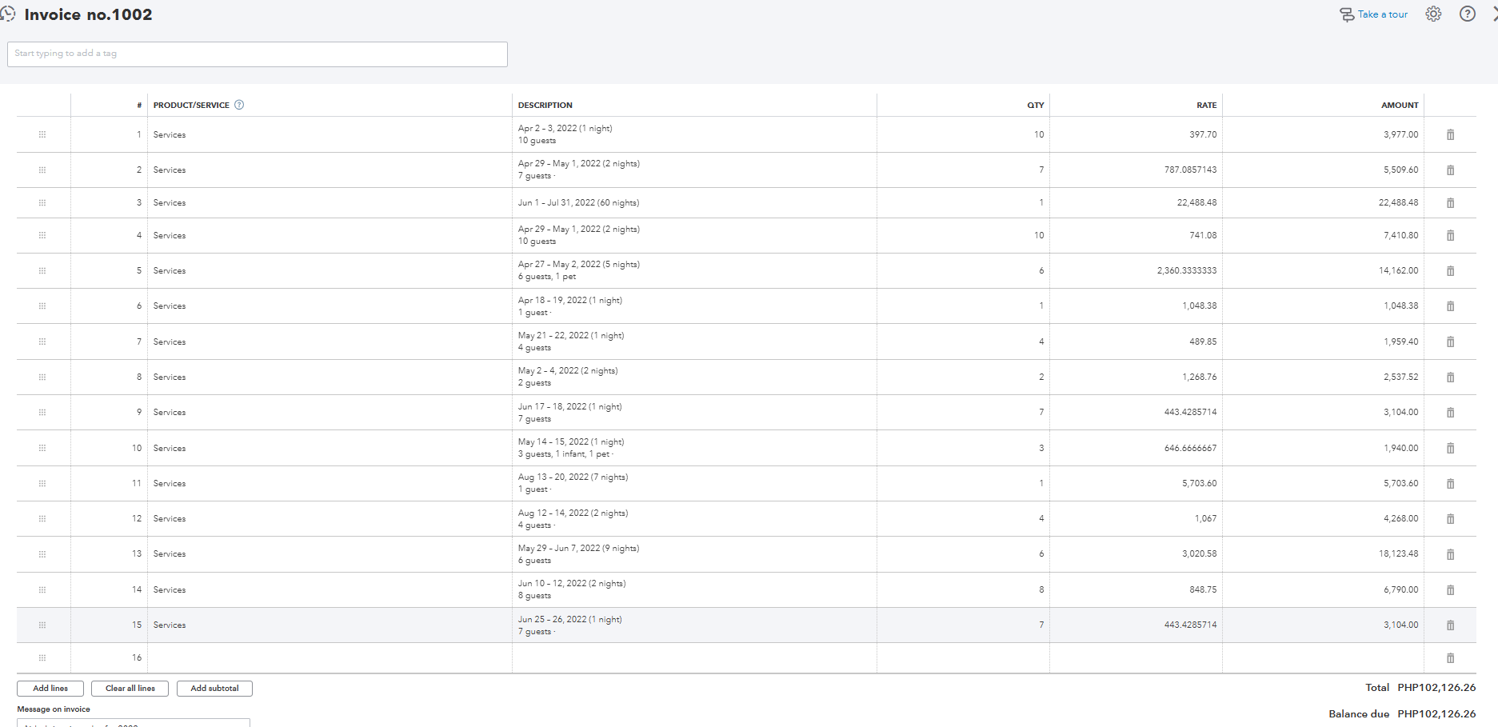The image size is (1498, 727).
Task: Remove line 15 using trash icon
Action: coord(1450,625)
